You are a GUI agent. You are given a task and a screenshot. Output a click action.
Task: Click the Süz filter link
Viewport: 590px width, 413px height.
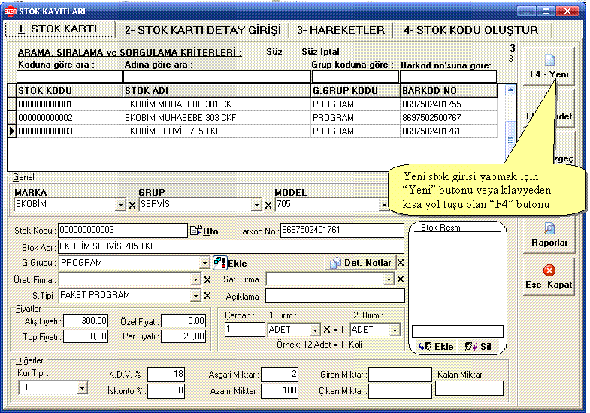pos(274,52)
